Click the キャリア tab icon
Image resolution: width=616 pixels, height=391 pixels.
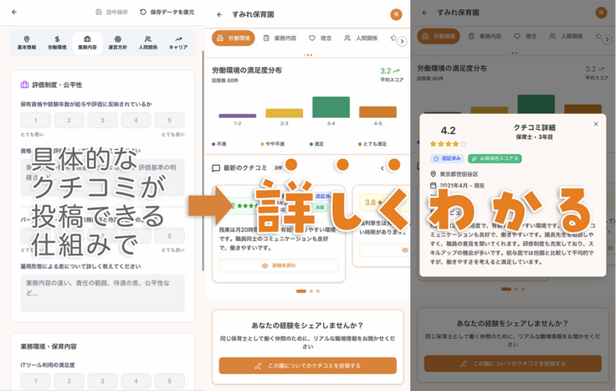[178, 43]
